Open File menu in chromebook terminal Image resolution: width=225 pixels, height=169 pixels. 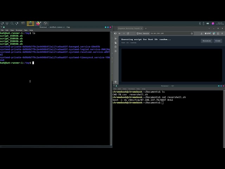coord(115,89)
